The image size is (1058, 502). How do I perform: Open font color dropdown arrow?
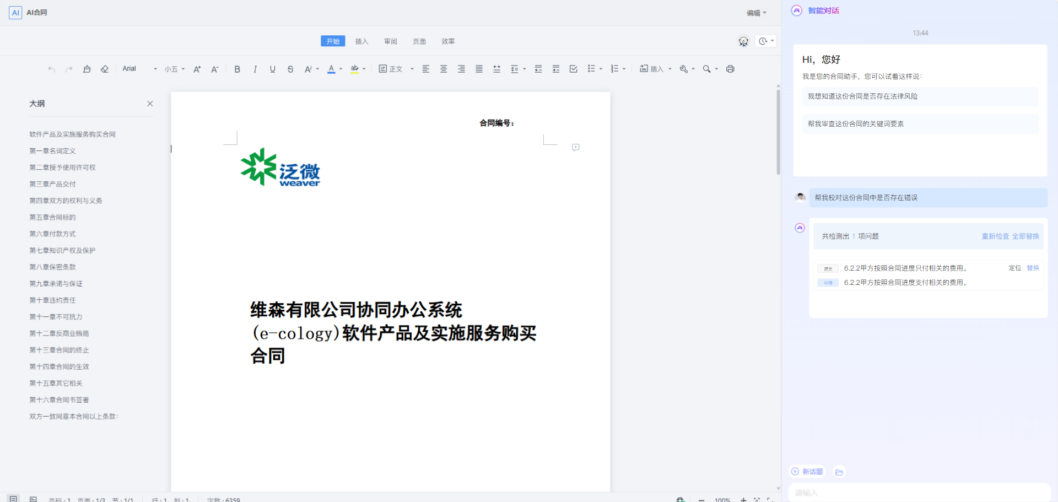(341, 69)
